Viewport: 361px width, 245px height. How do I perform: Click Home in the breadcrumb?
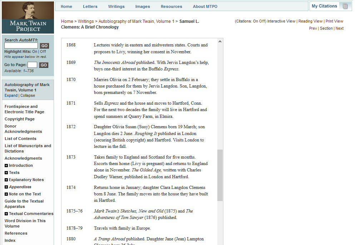point(67,21)
